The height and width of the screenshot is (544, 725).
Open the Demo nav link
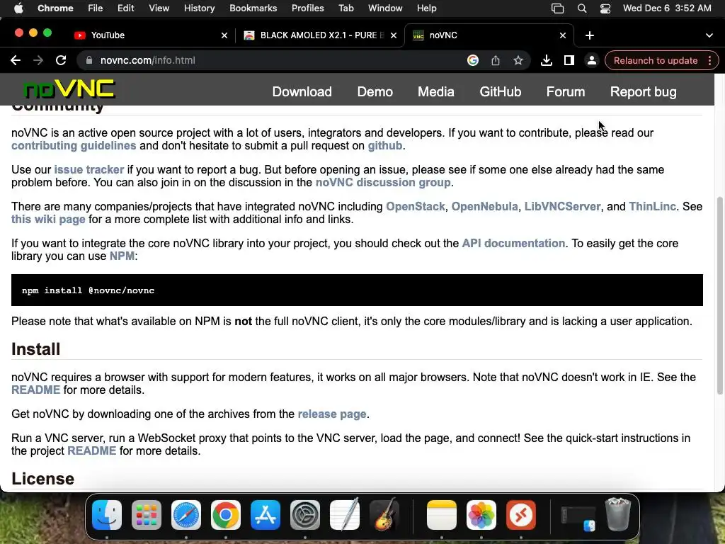click(375, 91)
